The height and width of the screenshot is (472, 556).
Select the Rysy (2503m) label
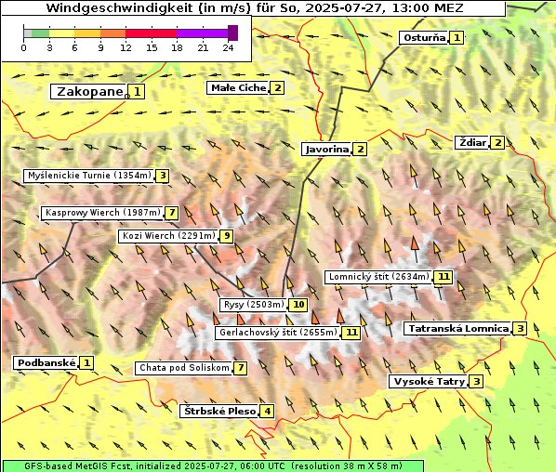pos(253,305)
